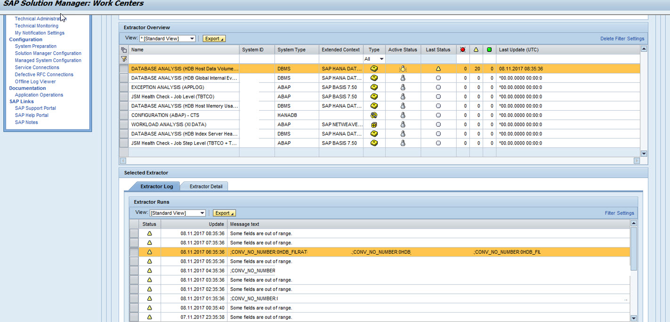
Task: Open My Notification Settings in the navigation
Action: pos(40,33)
